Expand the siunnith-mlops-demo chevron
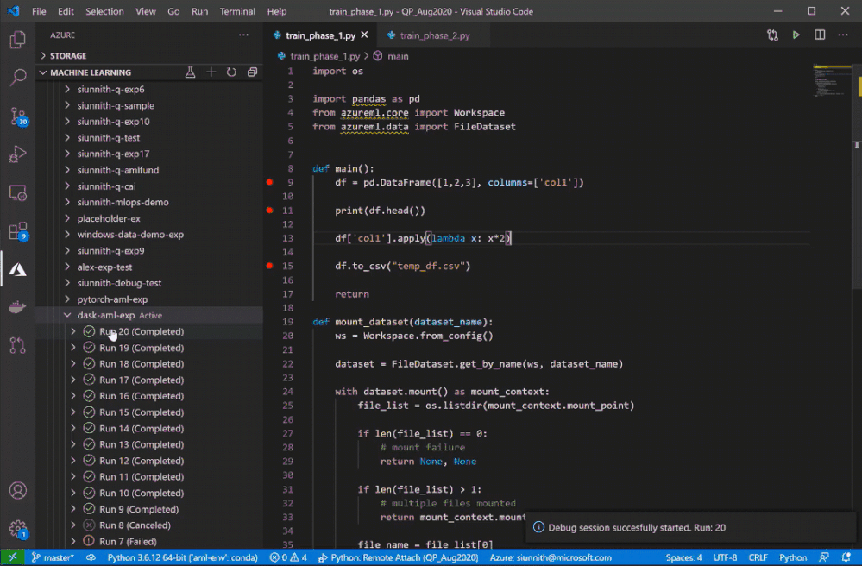The image size is (862, 566). pos(67,202)
